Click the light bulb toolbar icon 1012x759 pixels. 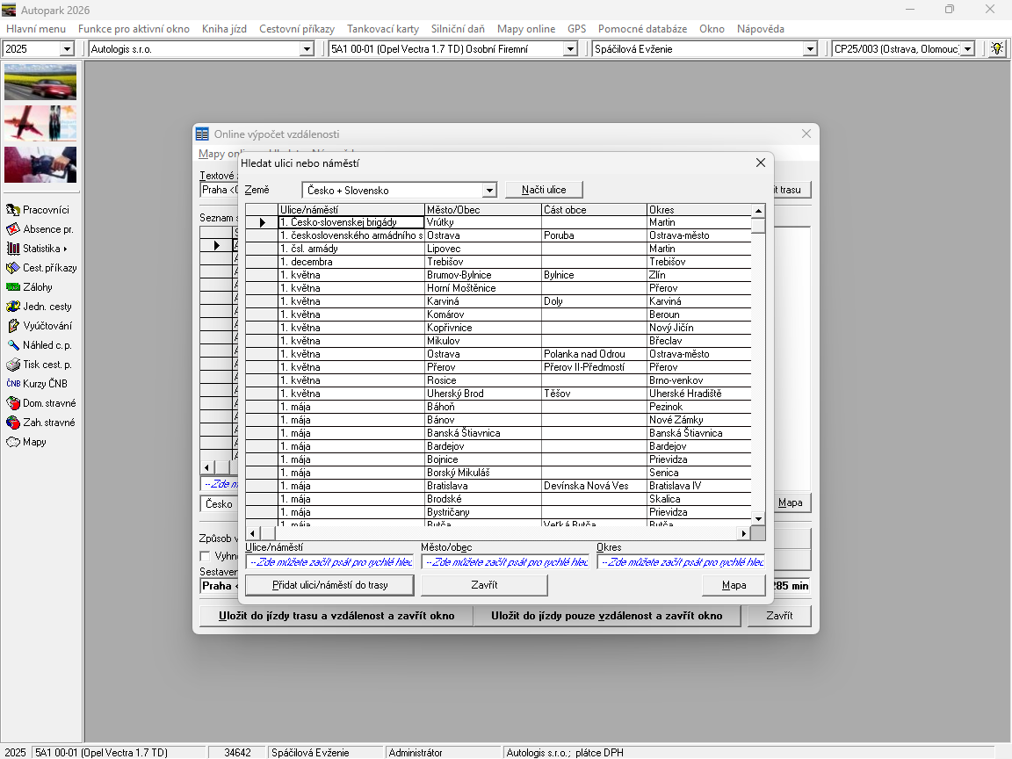pyautogui.click(x=997, y=49)
